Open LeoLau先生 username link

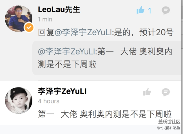coord(59,10)
